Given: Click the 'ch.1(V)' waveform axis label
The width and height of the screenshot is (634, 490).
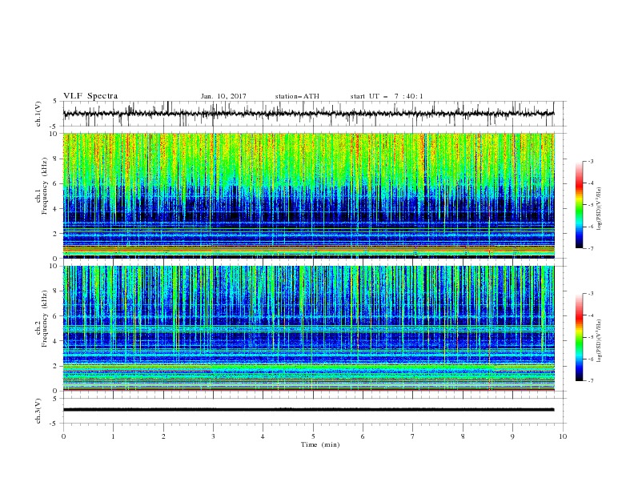Looking at the screenshot, I should click(x=38, y=114).
